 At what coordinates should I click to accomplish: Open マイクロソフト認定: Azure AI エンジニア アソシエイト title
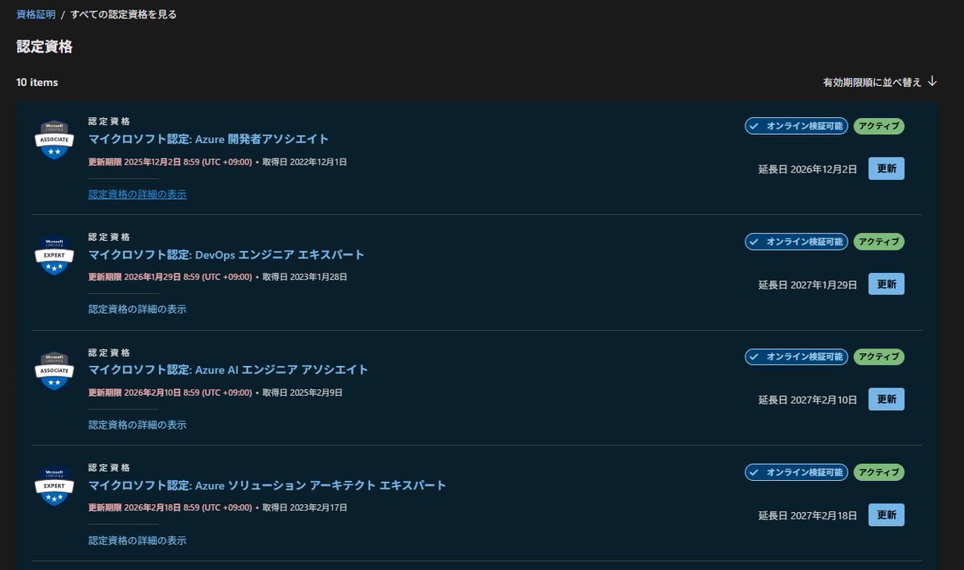coord(228,369)
